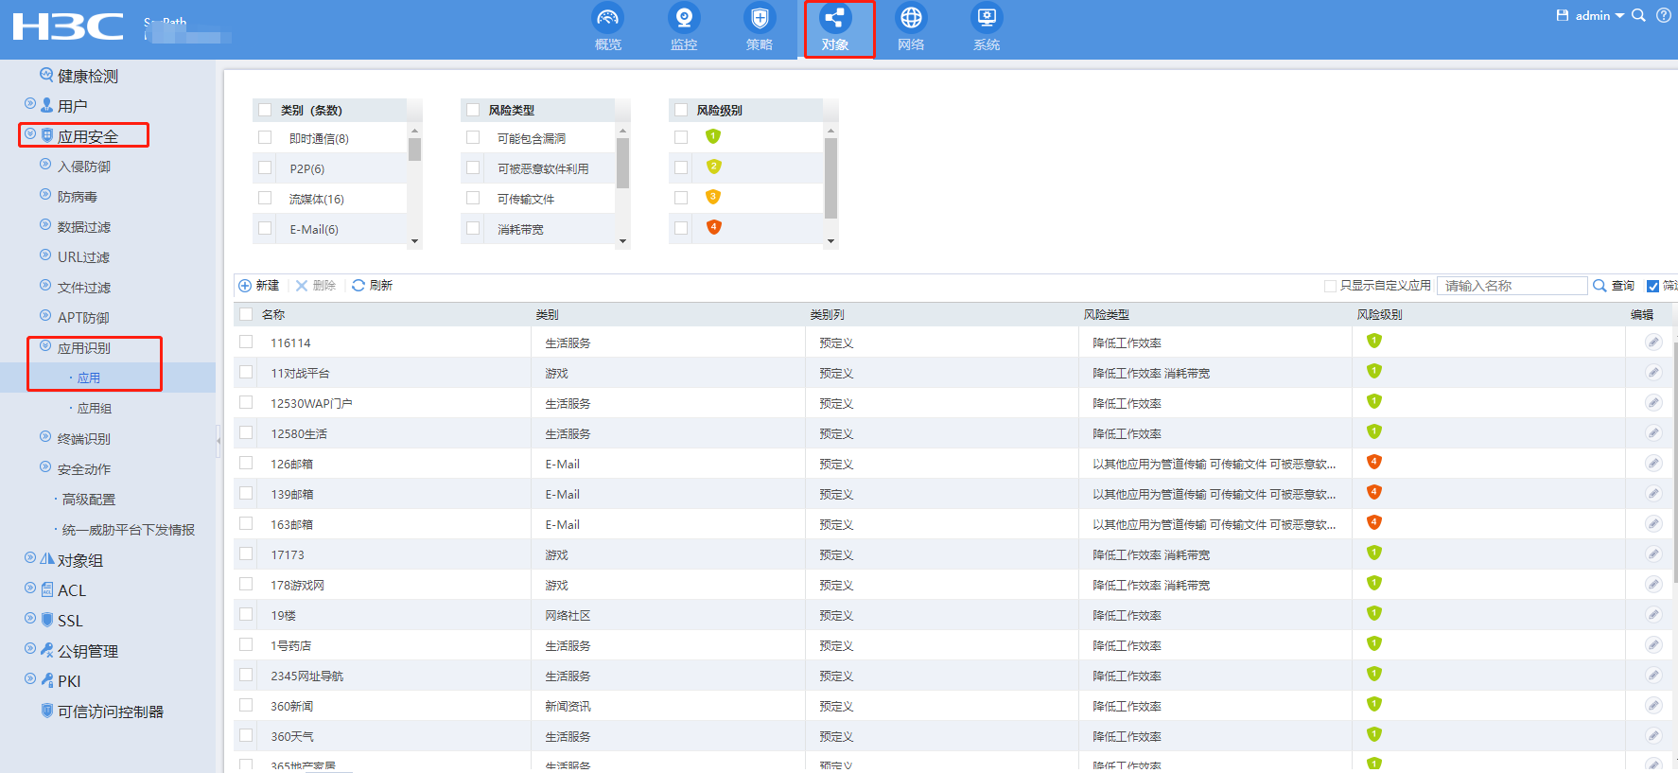
Task: Click the search magnifier in top bar
Action: pyautogui.click(x=1639, y=15)
